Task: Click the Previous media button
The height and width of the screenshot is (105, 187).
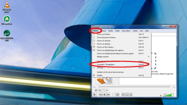Action: (101, 94)
